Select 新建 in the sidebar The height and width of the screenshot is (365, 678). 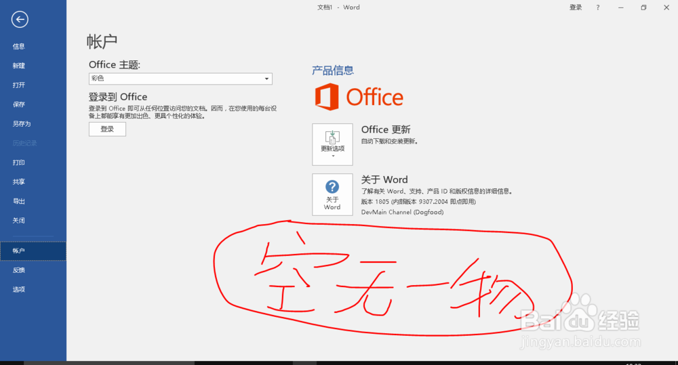pos(18,66)
